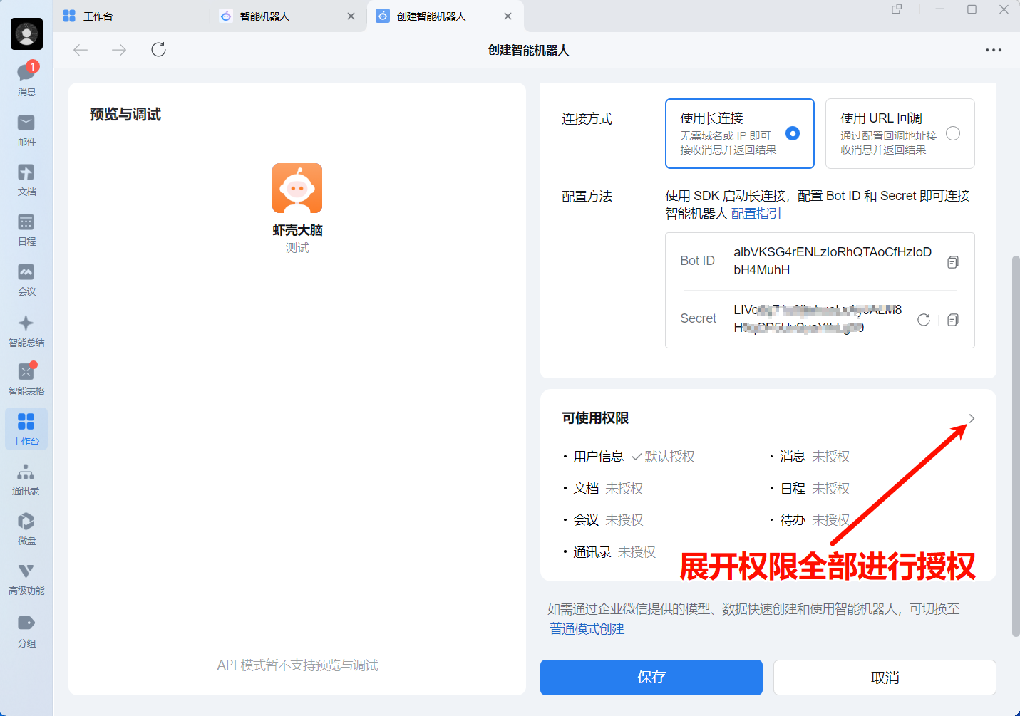Open the 邮件 mail icon
The width and height of the screenshot is (1020, 716).
click(x=26, y=130)
